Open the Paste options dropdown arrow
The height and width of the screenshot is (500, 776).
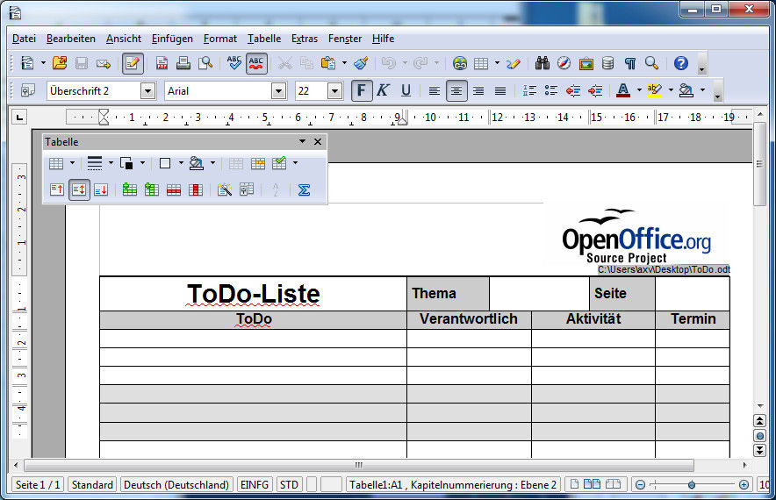(x=344, y=63)
